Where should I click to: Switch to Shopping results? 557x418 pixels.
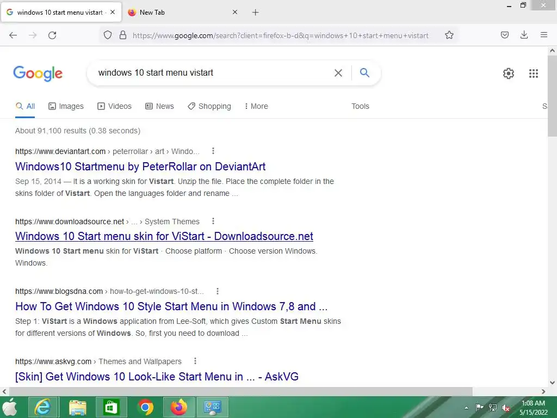(x=209, y=106)
